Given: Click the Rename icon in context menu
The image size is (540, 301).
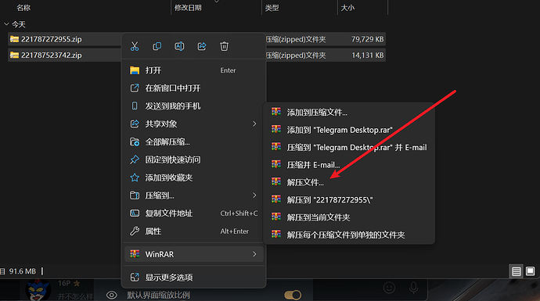Looking at the screenshot, I should click(x=179, y=46).
